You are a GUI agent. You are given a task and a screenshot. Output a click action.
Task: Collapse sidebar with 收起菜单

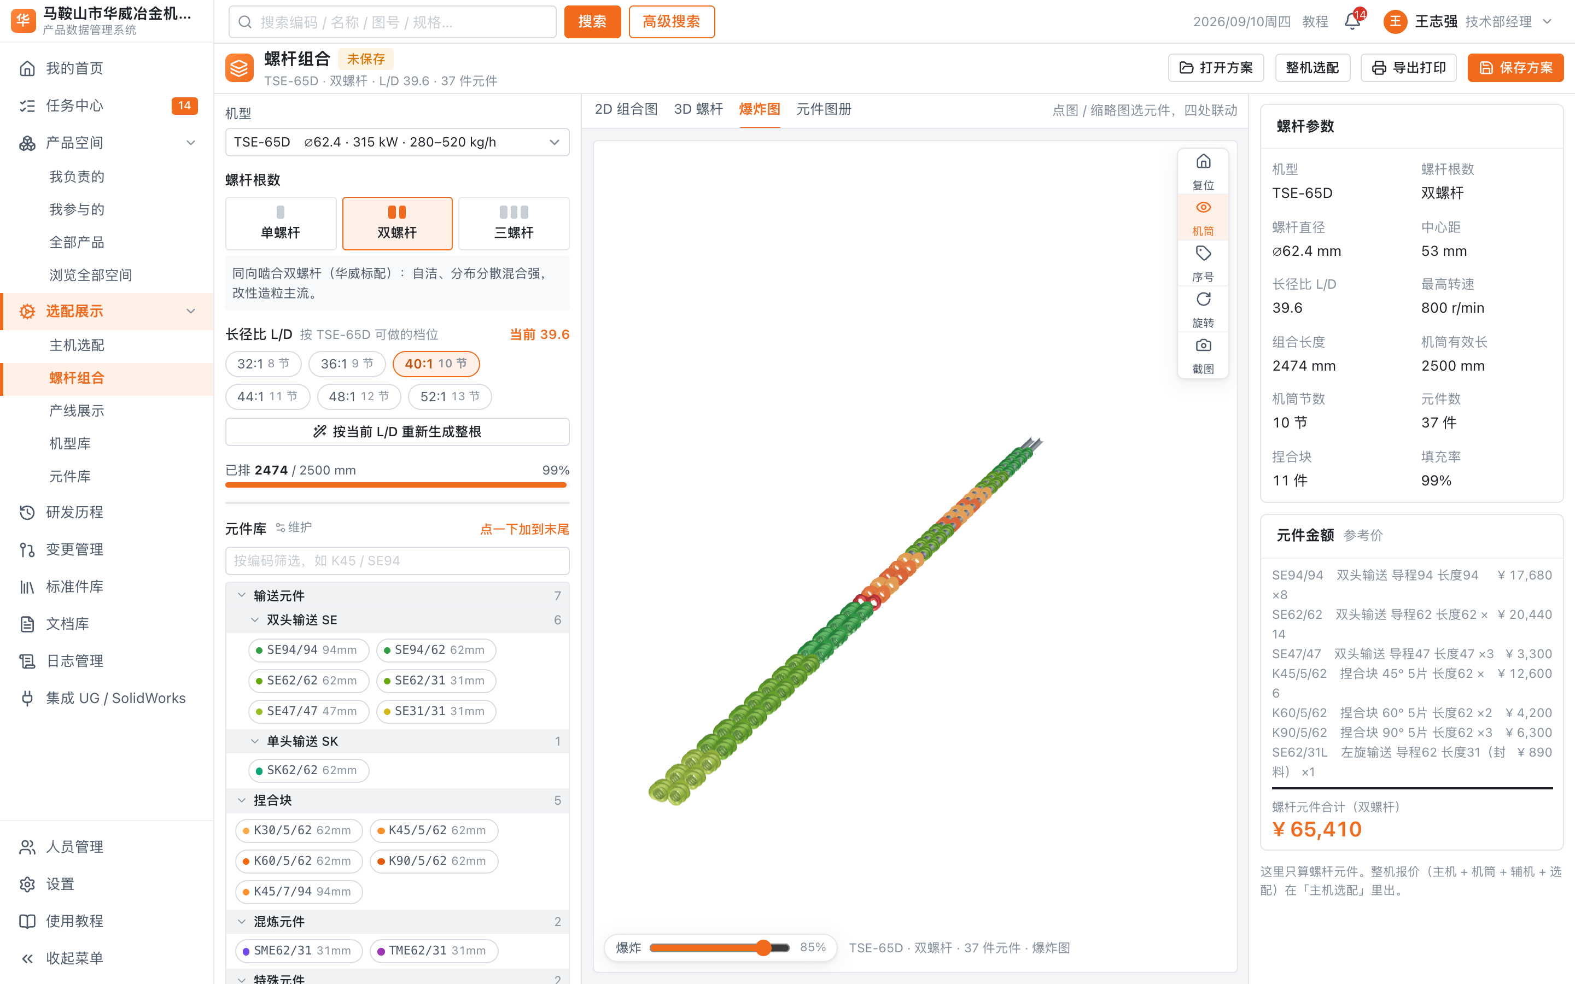pyautogui.click(x=107, y=958)
